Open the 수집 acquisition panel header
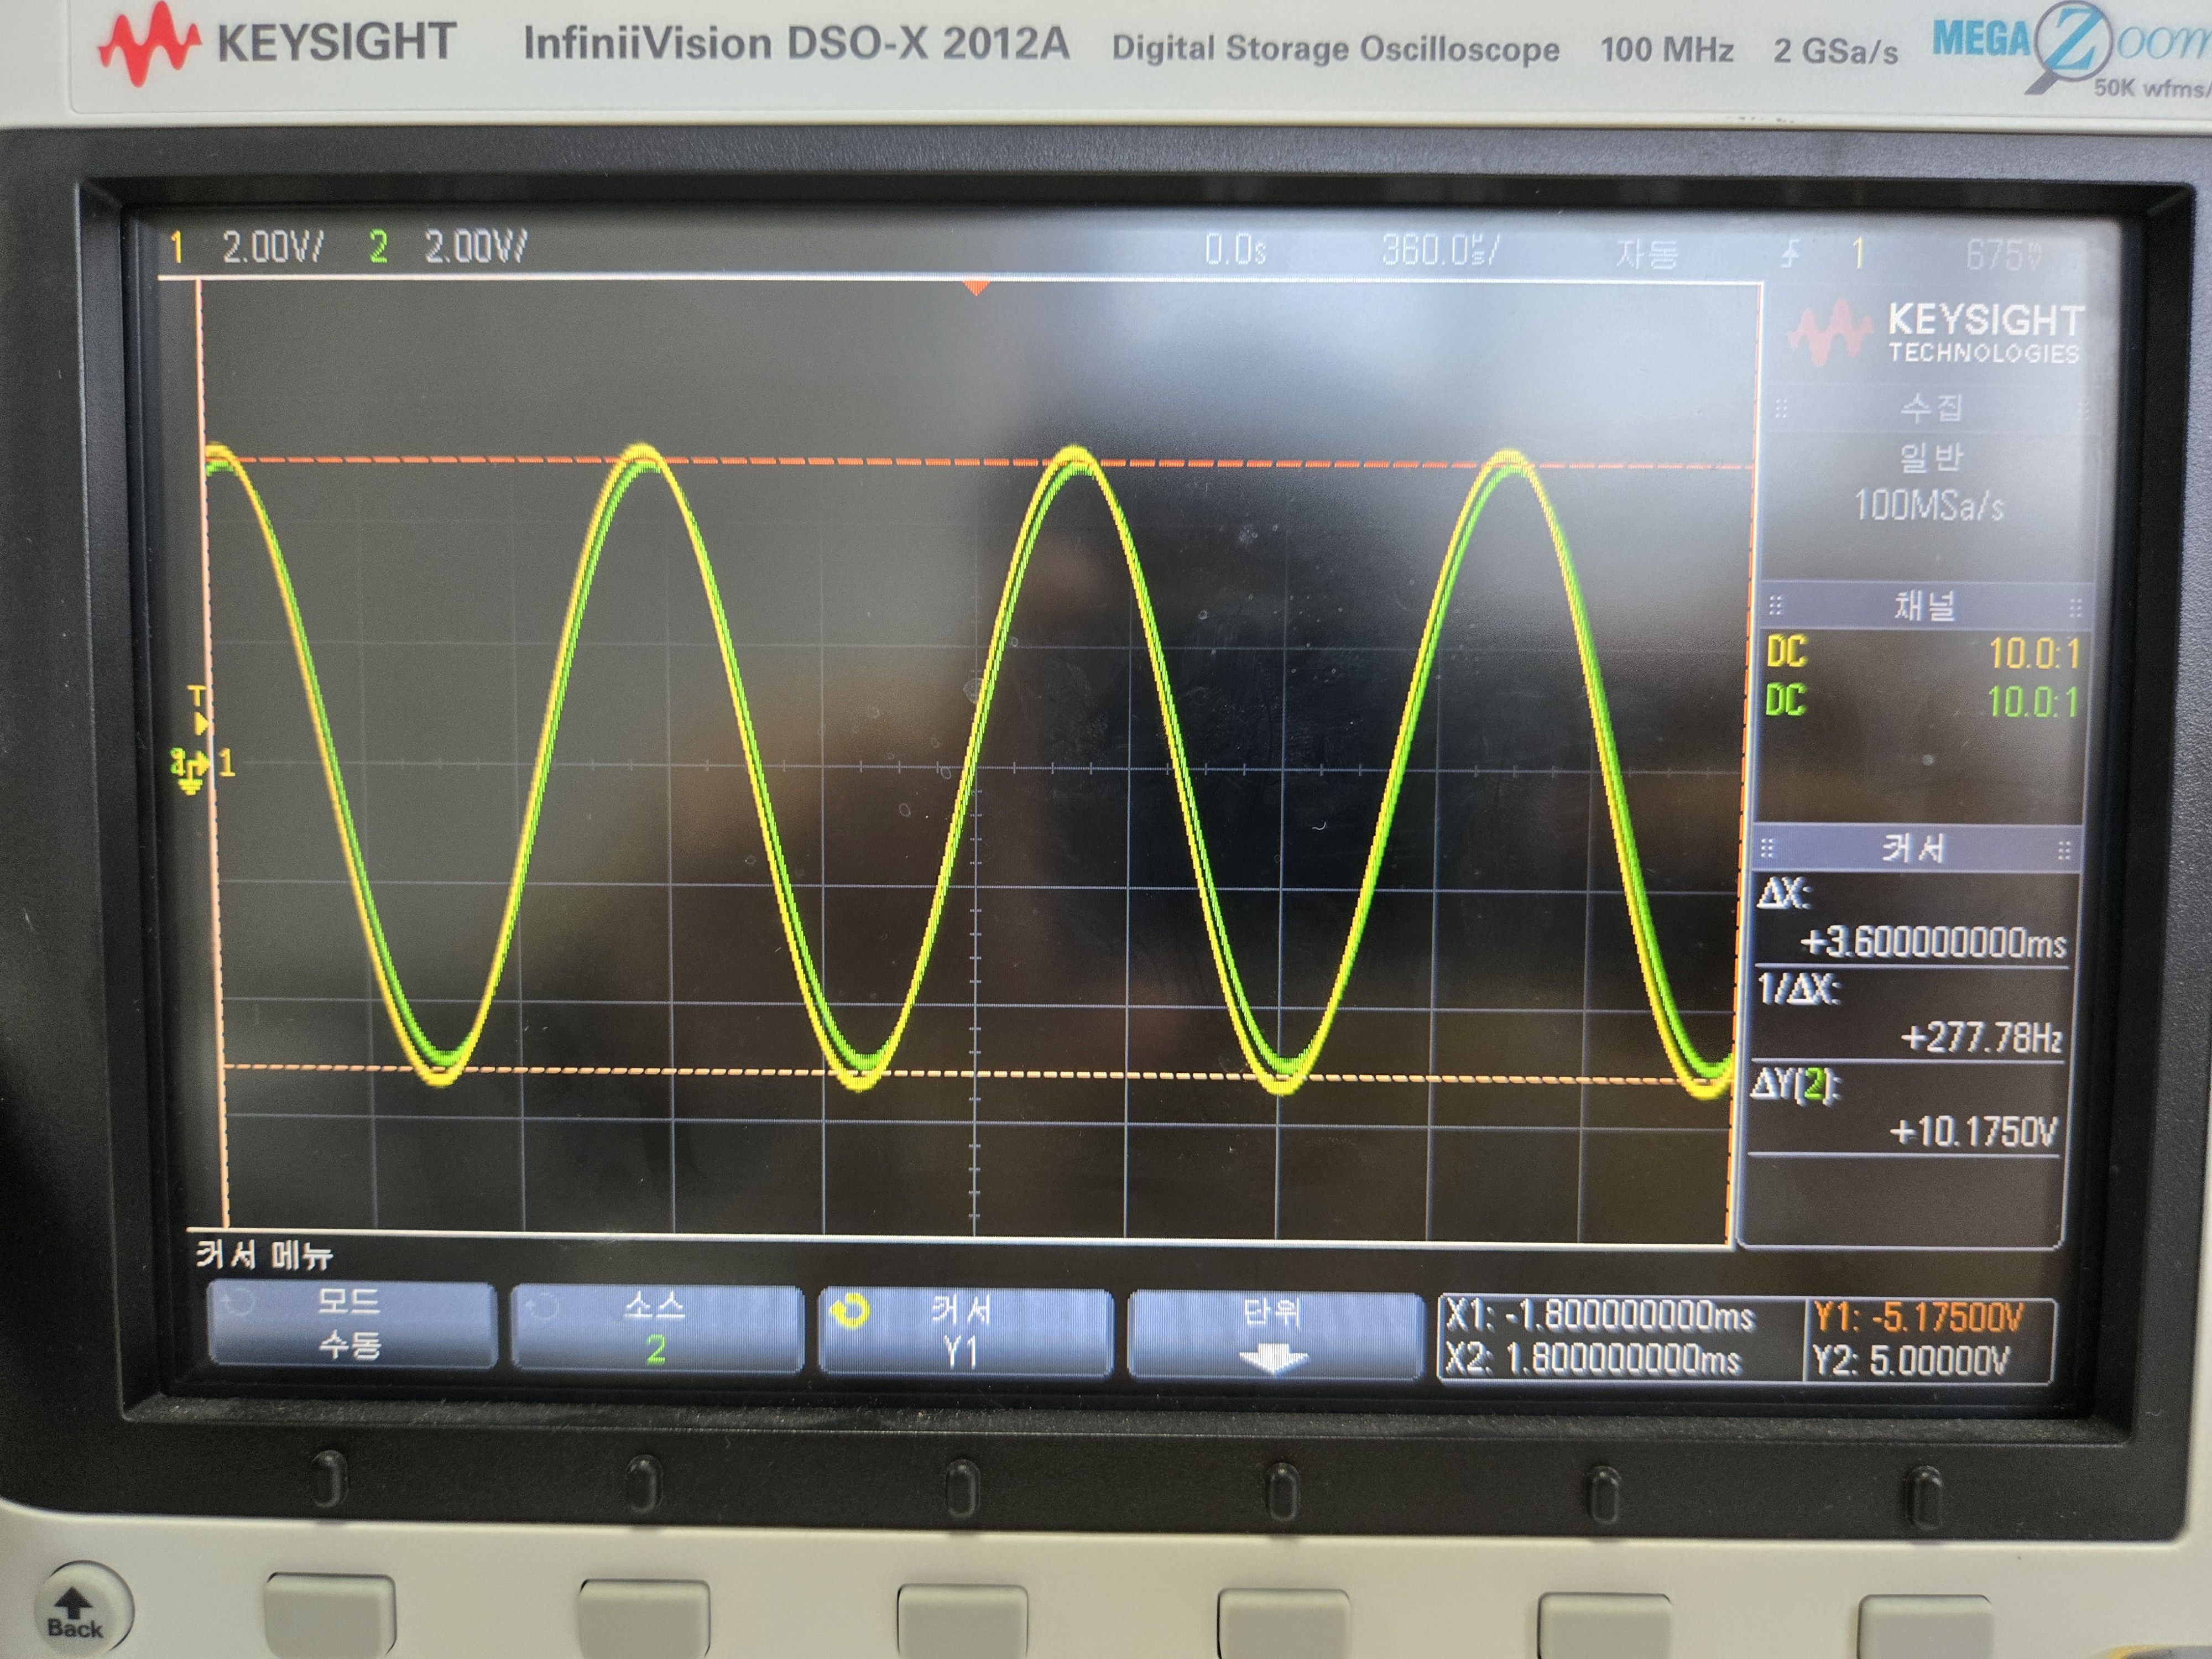 [1931, 408]
